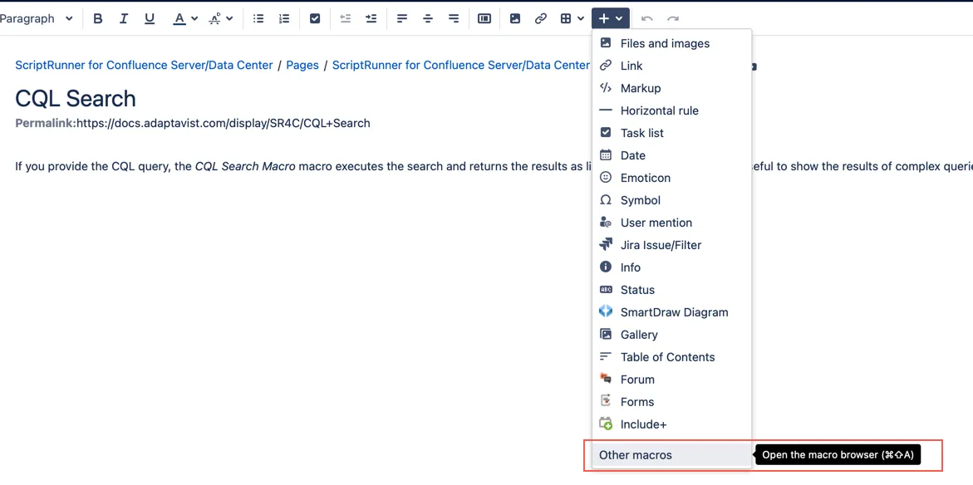Open the Paragraph style dropdown
Viewport: 973px width, 485px height.
click(x=36, y=18)
